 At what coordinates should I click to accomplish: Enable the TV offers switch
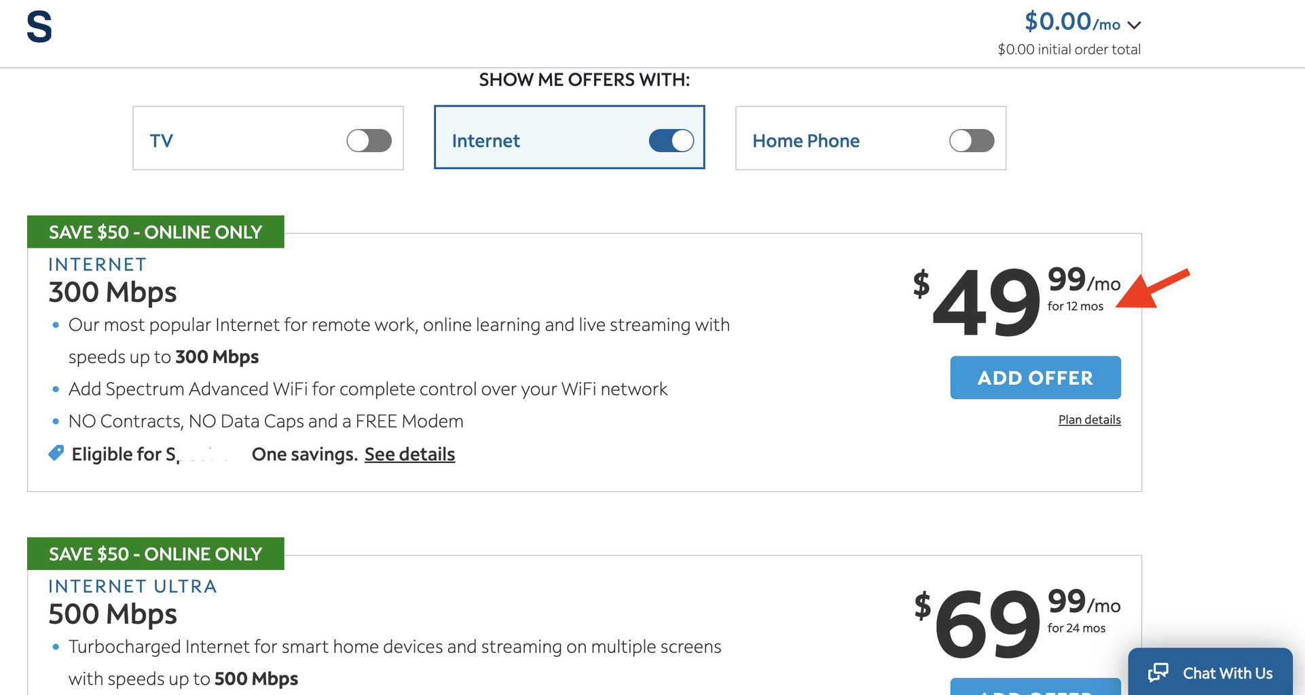click(369, 140)
